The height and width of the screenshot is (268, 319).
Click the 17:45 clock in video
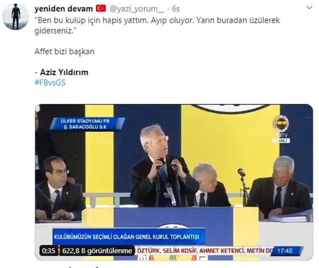(x=285, y=251)
